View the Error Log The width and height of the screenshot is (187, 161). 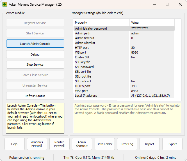point(127,144)
